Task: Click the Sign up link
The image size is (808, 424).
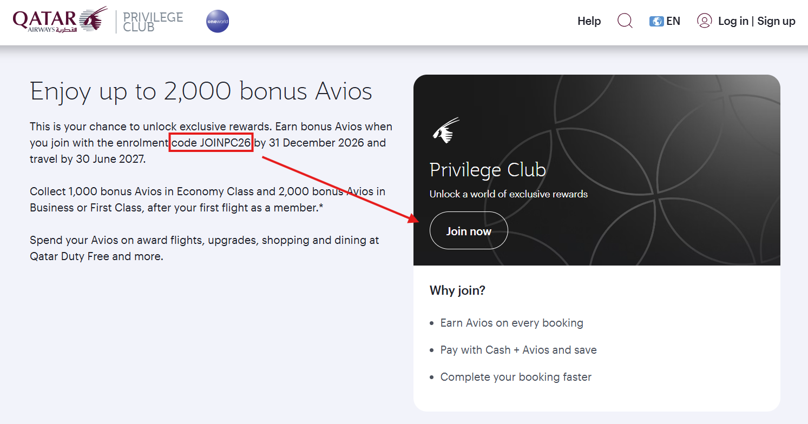Action: pyautogui.click(x=776, y=21)
